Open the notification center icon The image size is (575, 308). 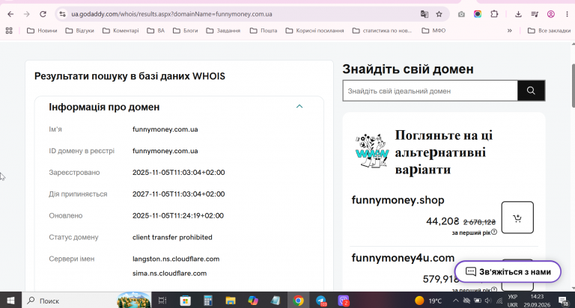[563, 301]
